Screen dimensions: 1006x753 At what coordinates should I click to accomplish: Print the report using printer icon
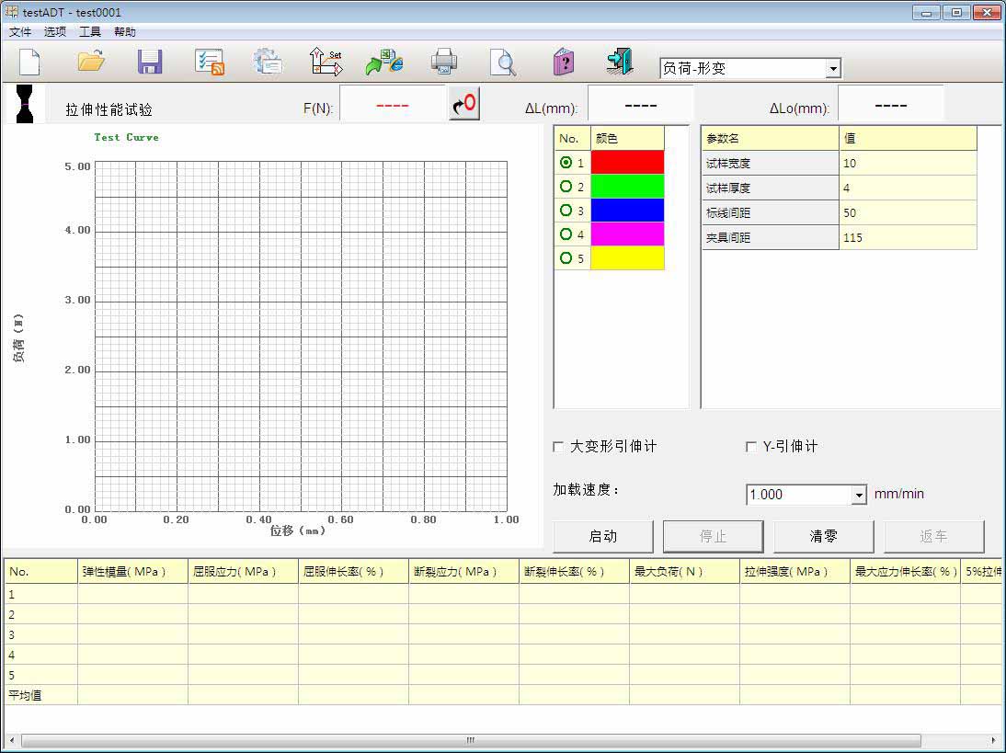coord(444,62)
